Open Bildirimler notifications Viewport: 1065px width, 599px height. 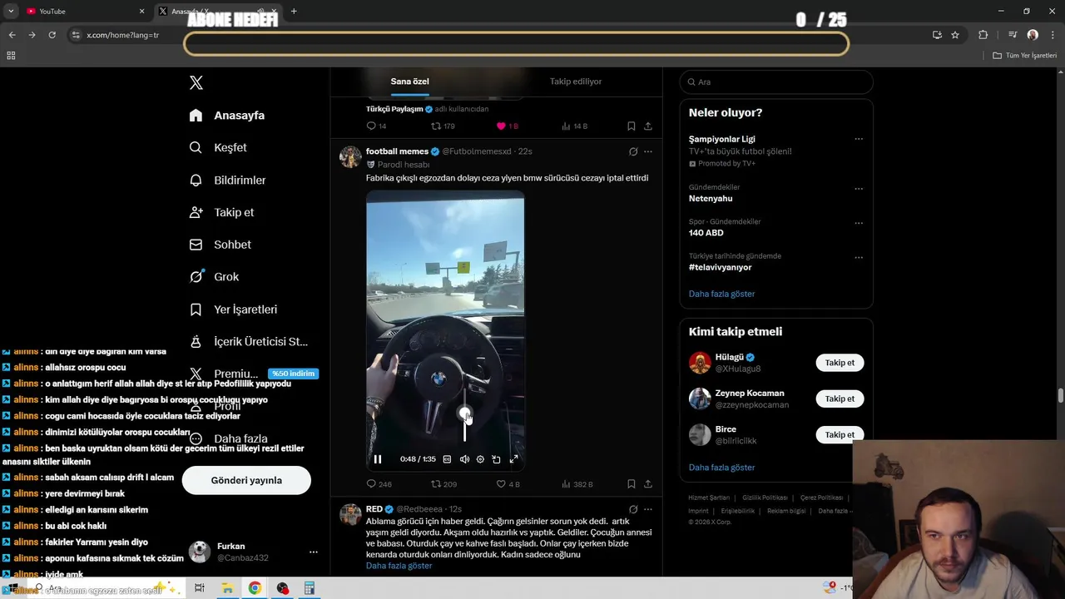[227, 180]
